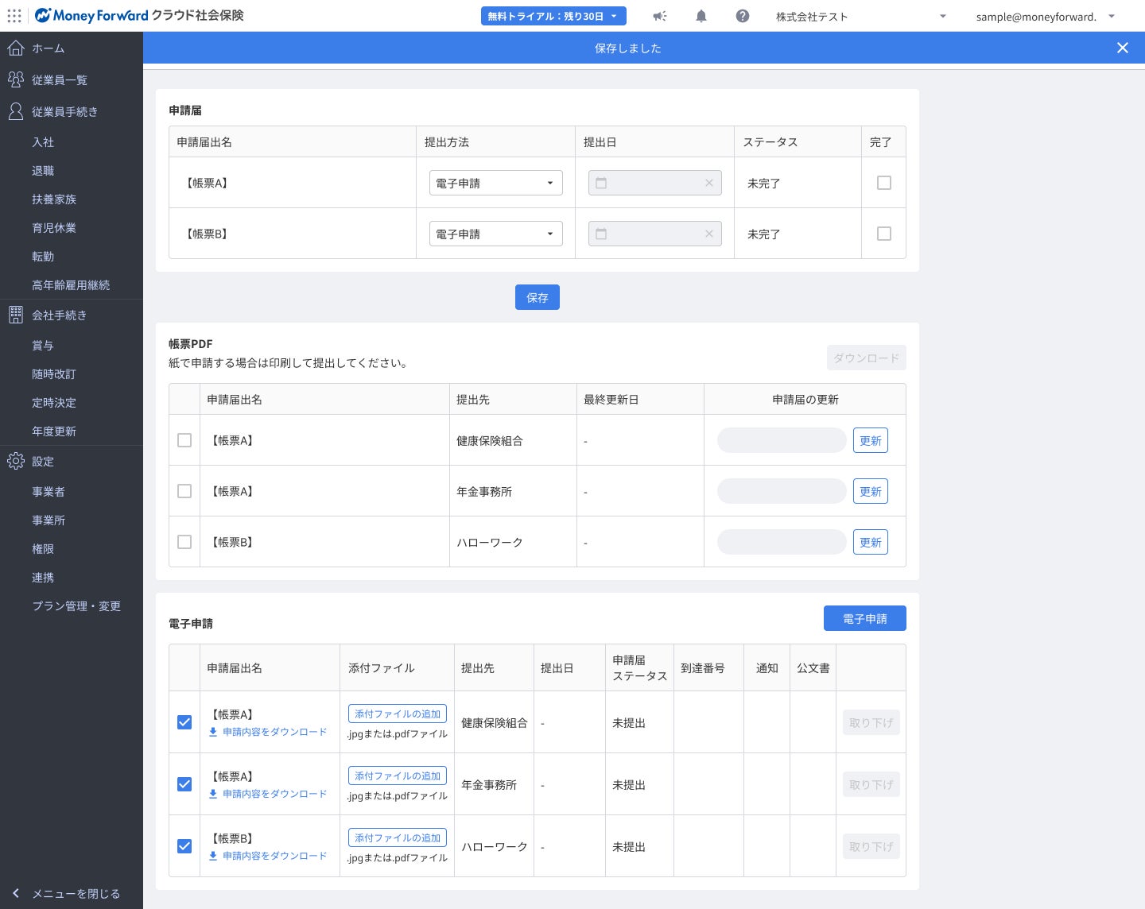Open notifications bell icon
1145x909 pixels.
click(701, 16)
